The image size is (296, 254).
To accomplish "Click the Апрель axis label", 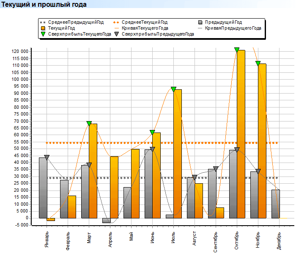I will [110, 240].
